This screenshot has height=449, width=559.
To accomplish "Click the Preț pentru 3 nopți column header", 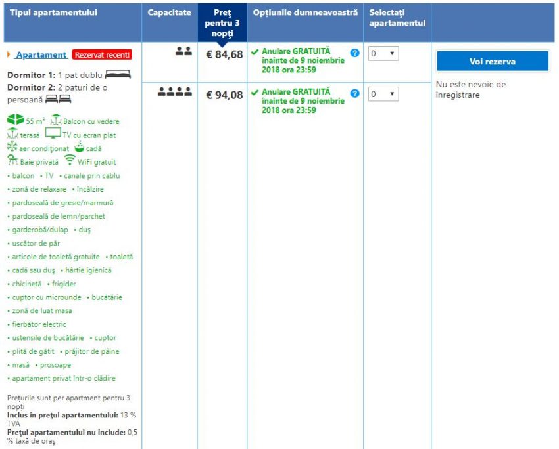I will [x=222, y=22].
